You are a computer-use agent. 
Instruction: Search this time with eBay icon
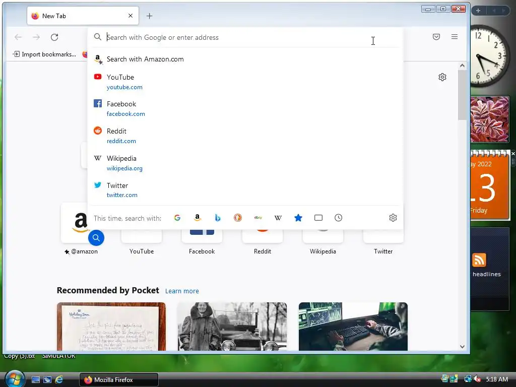tap(258, 218)
